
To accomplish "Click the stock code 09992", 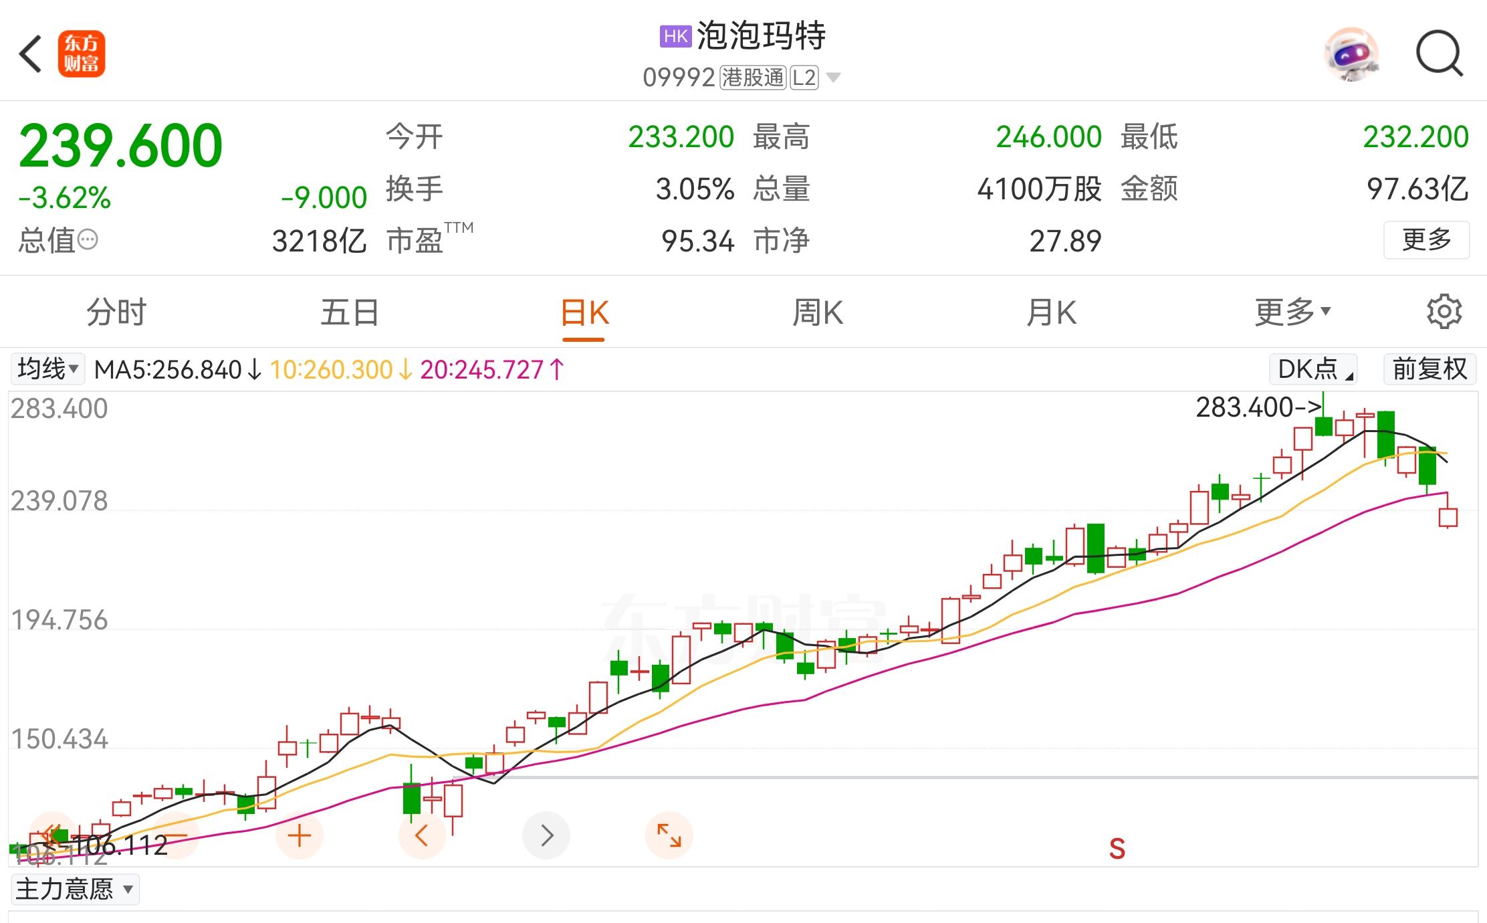I will [x=679, y=78].
